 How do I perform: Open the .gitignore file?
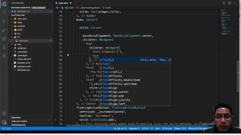(x=22, y=48)
